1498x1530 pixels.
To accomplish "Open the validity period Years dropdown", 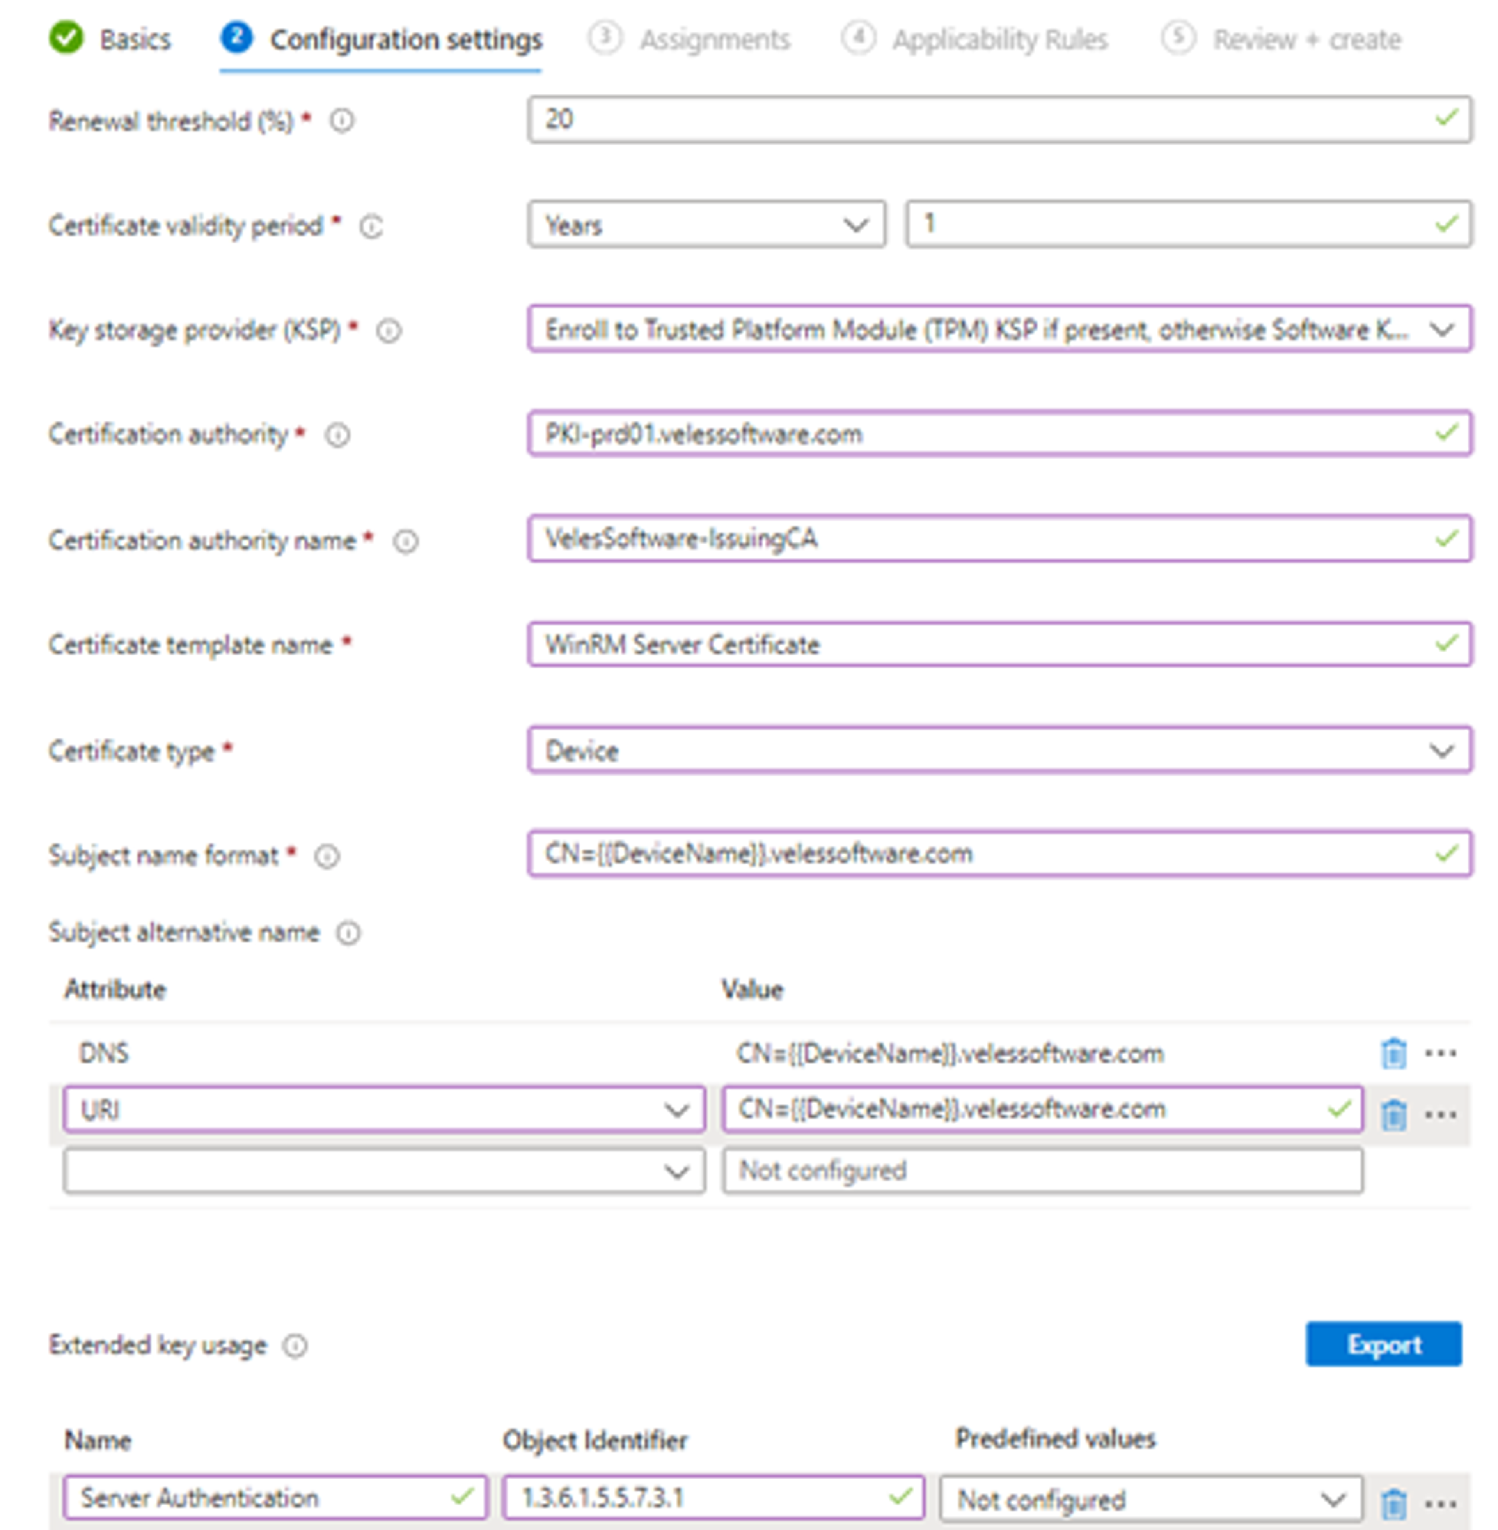I will 706,225.
